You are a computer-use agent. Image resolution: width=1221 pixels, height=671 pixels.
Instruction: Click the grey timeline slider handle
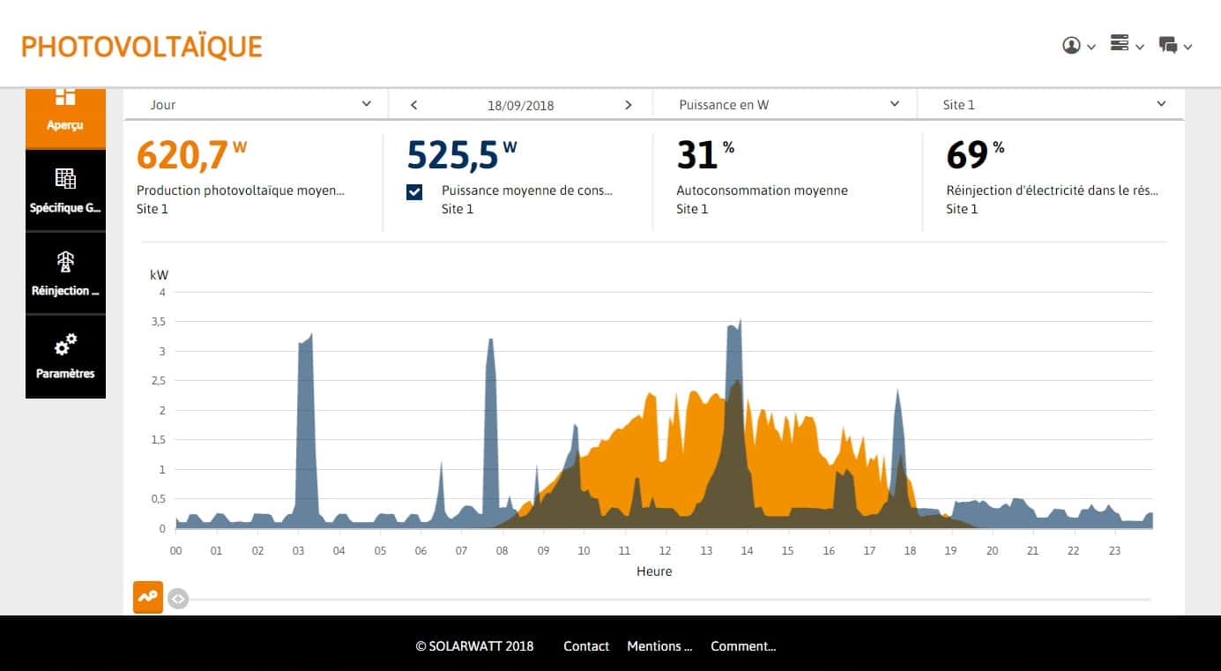[x=178, y=599]
